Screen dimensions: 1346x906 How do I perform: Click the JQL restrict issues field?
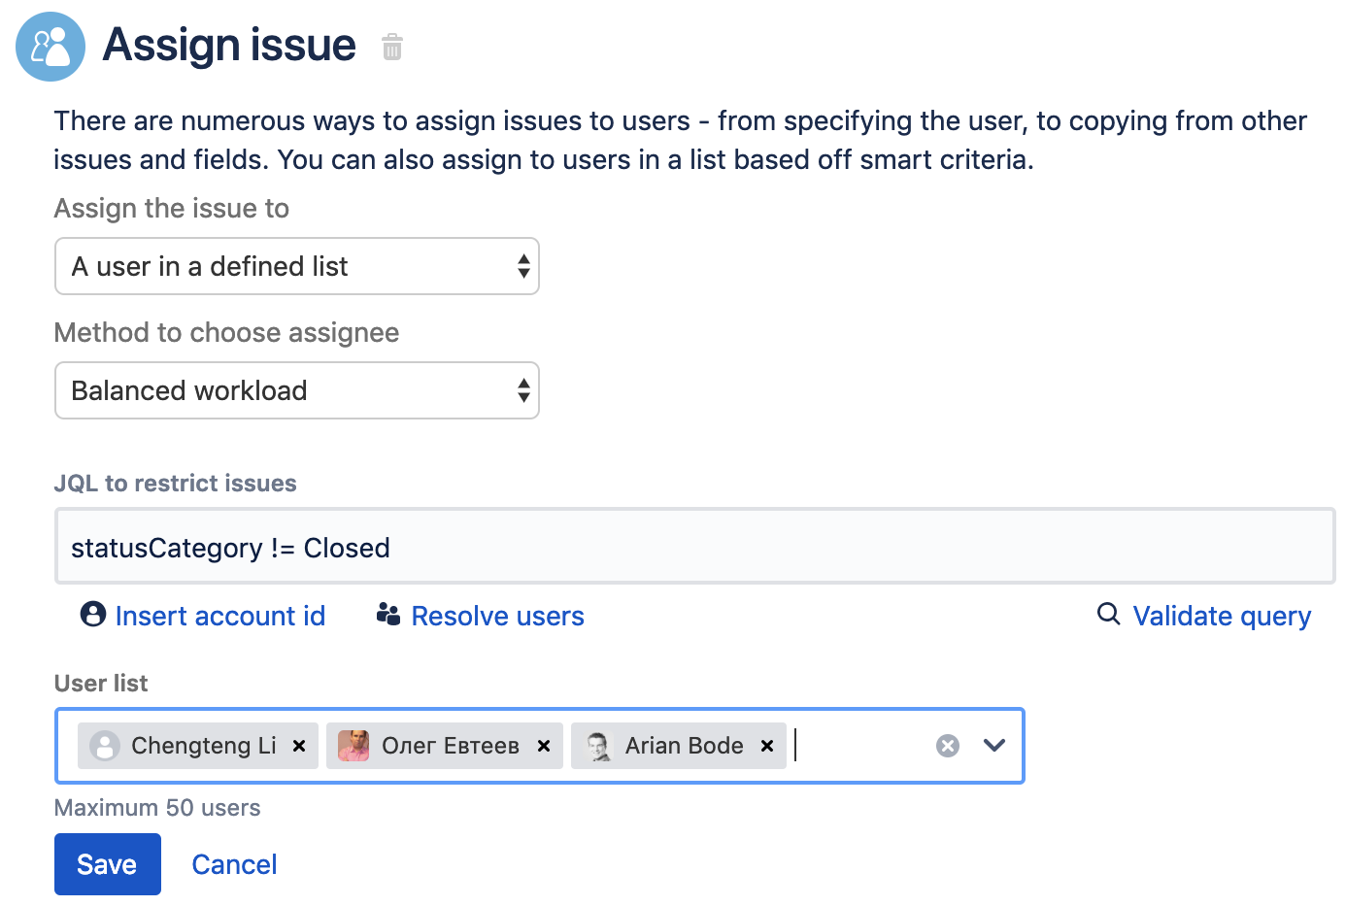pyautogui.click(x=694, y=547)
